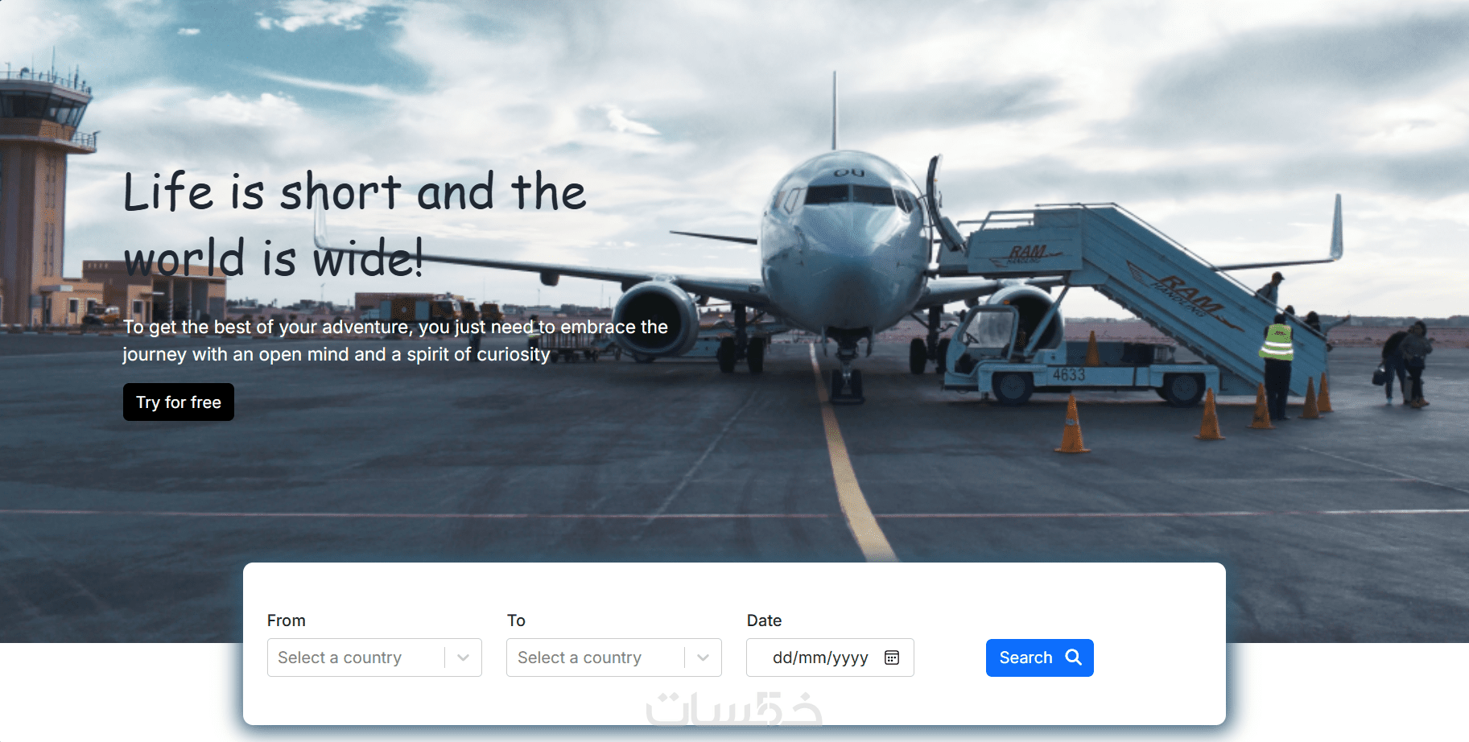
Task: Click the 'Date' field label
Action: tap(764, 620)
